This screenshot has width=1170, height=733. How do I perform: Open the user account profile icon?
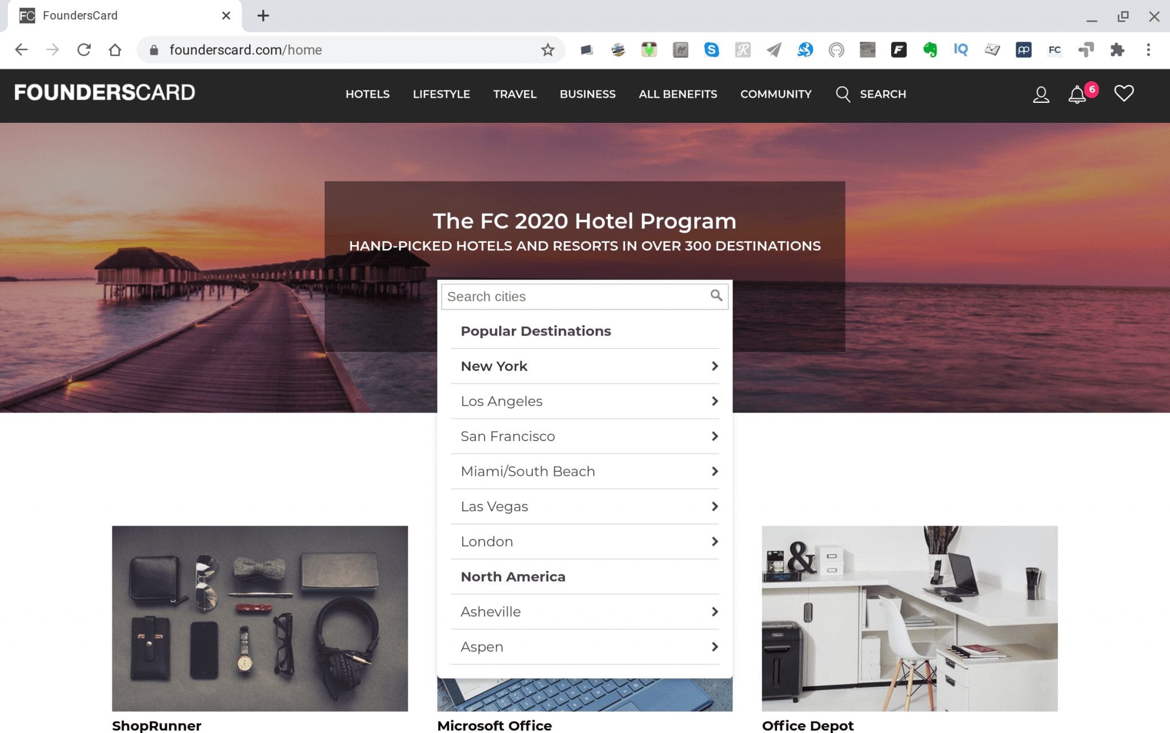1041,95
